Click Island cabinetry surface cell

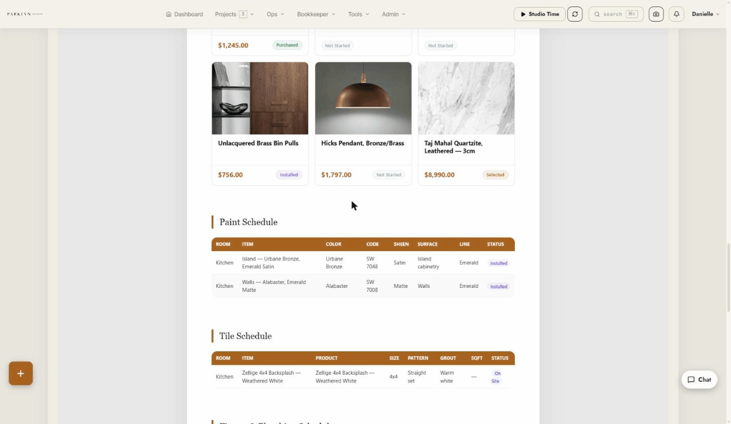[429, 263]
